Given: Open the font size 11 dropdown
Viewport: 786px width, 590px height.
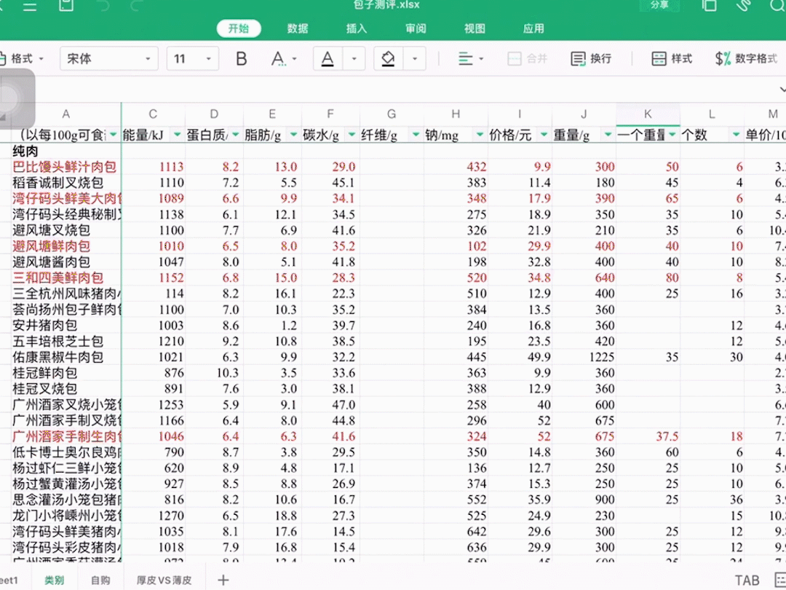Looking at the screenshot, I should click(192, 59).
